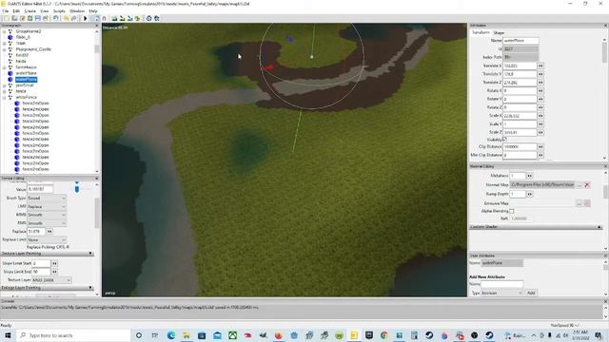The image size is (609, 342).
Task: Open the Scripts menu
Action: pos(59,10)
